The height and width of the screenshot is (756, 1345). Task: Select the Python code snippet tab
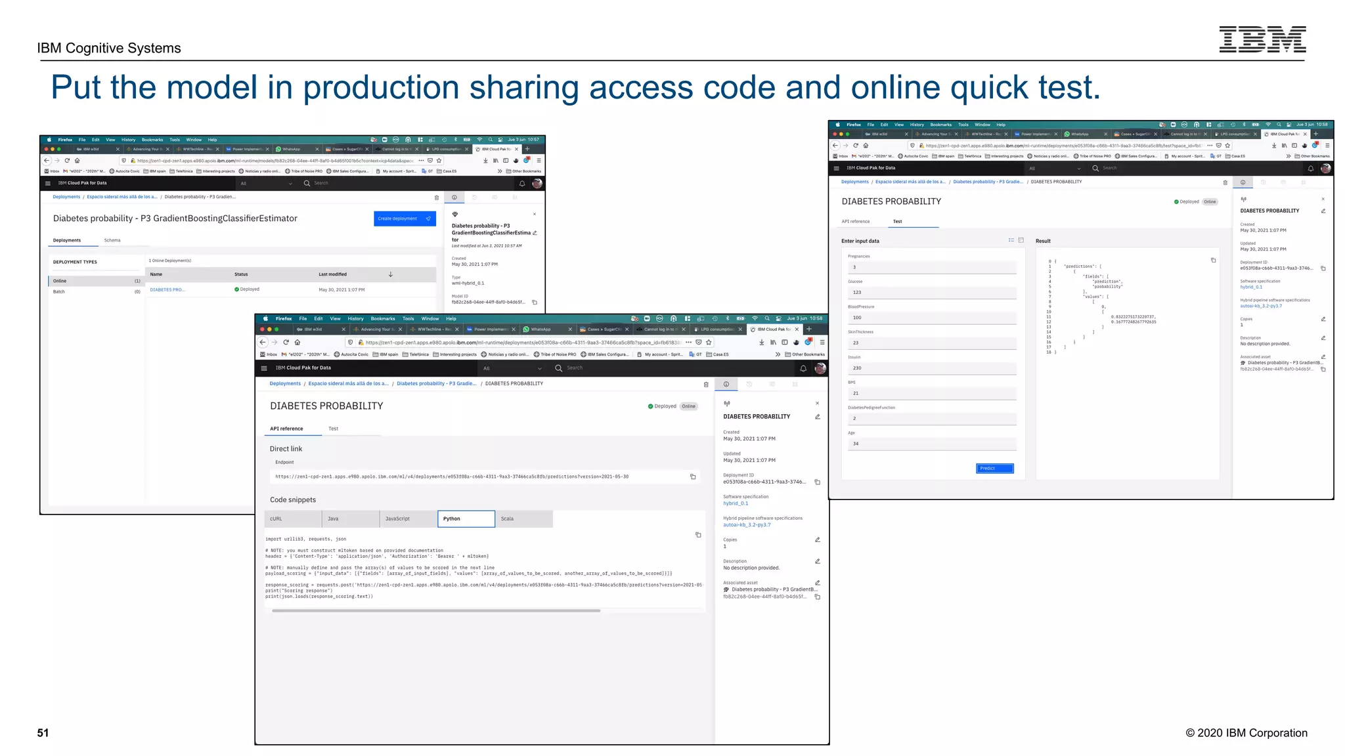(x=466, y=518)
